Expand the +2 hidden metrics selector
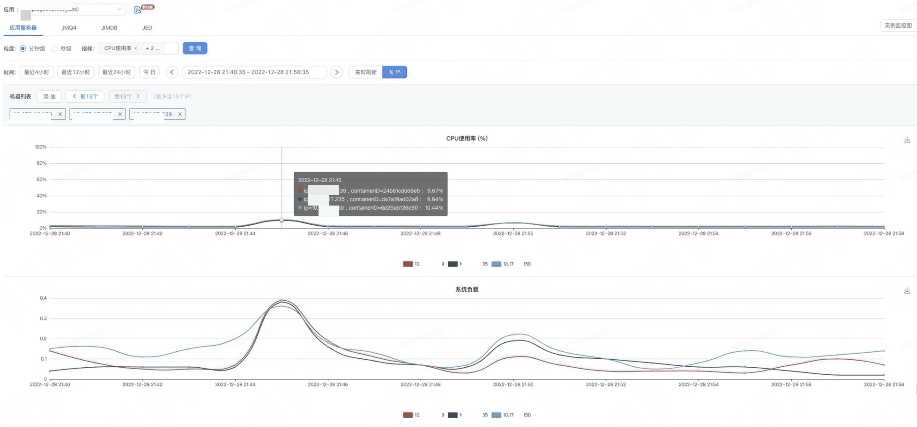Screen dimensions: 917x427 pyautogui.click(x=152, y=49)
